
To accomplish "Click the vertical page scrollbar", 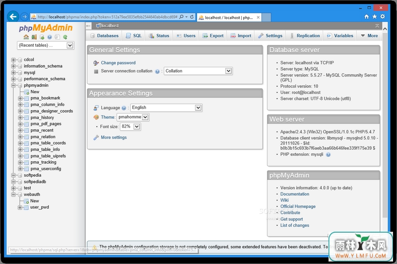I will click(385, 125).
